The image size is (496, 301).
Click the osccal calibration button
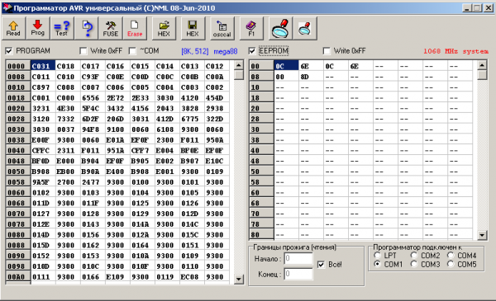222,28
